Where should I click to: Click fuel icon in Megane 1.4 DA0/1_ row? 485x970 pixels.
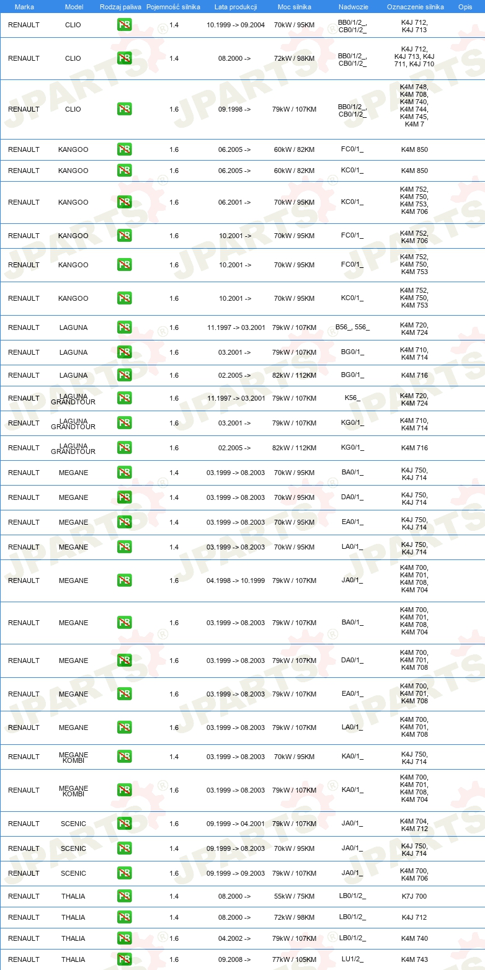pyautogui.click(x=124, y=497)
